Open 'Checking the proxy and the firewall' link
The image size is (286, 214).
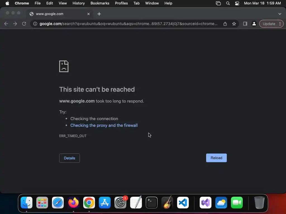tap(104, 125)
